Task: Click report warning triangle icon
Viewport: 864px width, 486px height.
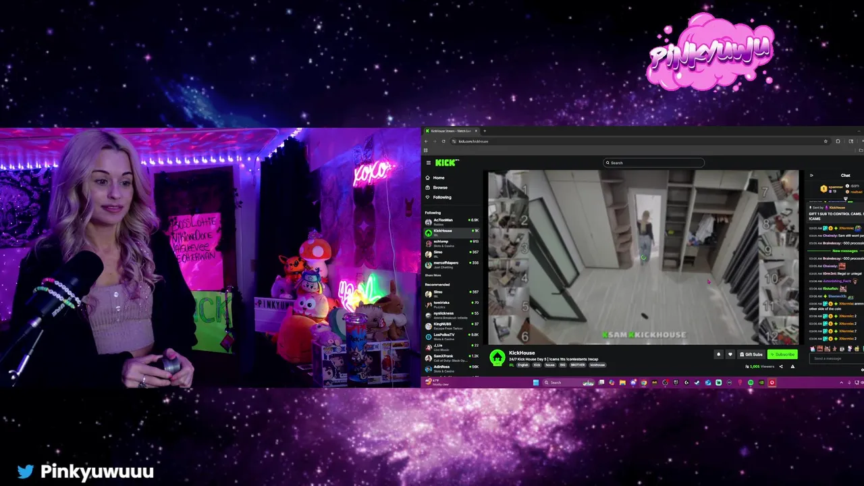Action: tap(792, 367)
